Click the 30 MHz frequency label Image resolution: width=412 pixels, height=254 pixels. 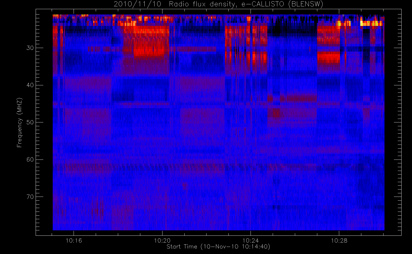pos(30,48)
